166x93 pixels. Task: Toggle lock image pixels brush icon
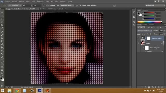pyautogui.click(x=145, y=34)
